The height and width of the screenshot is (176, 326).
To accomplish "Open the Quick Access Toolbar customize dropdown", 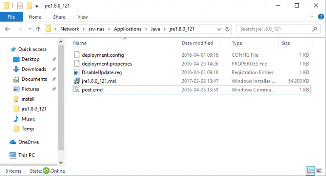I will coord(37,6).
